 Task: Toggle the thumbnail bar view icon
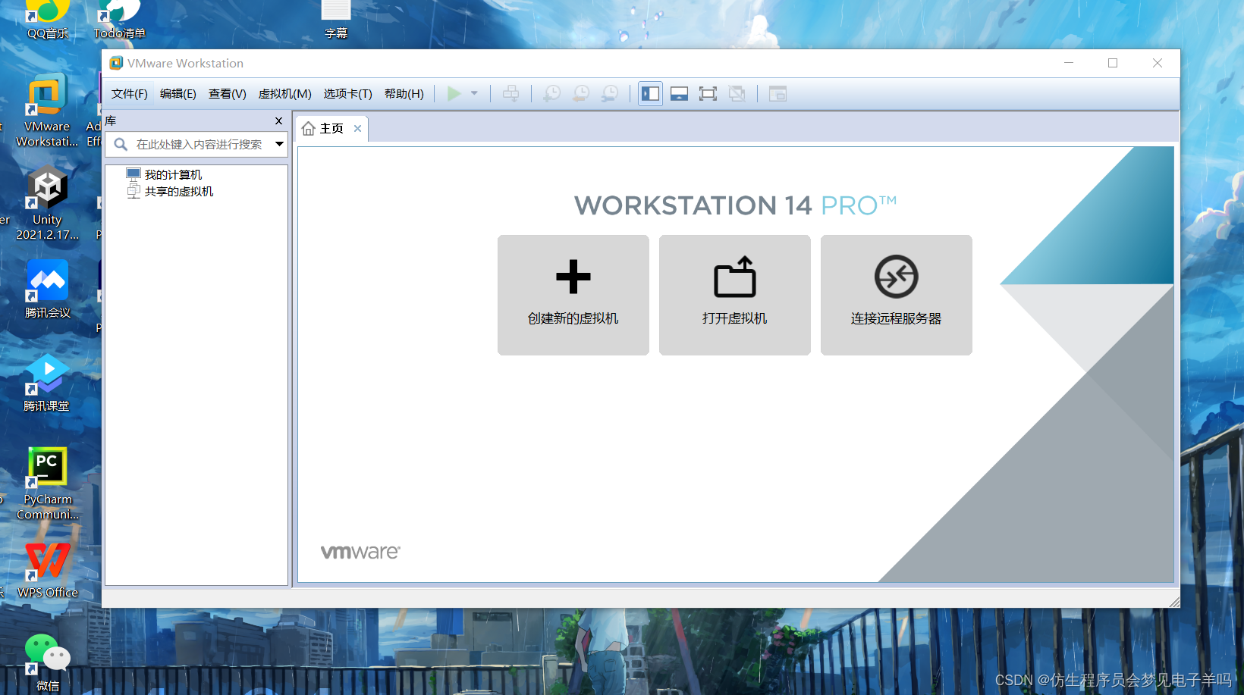tap(679, 94)
